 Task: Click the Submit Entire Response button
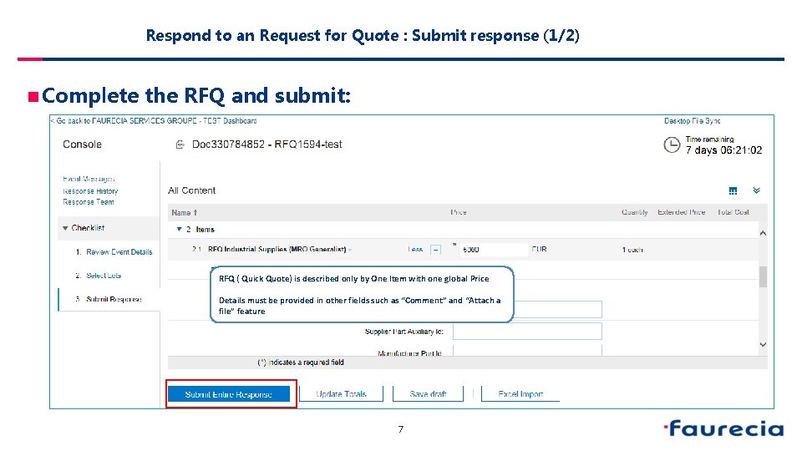[229, 394]
